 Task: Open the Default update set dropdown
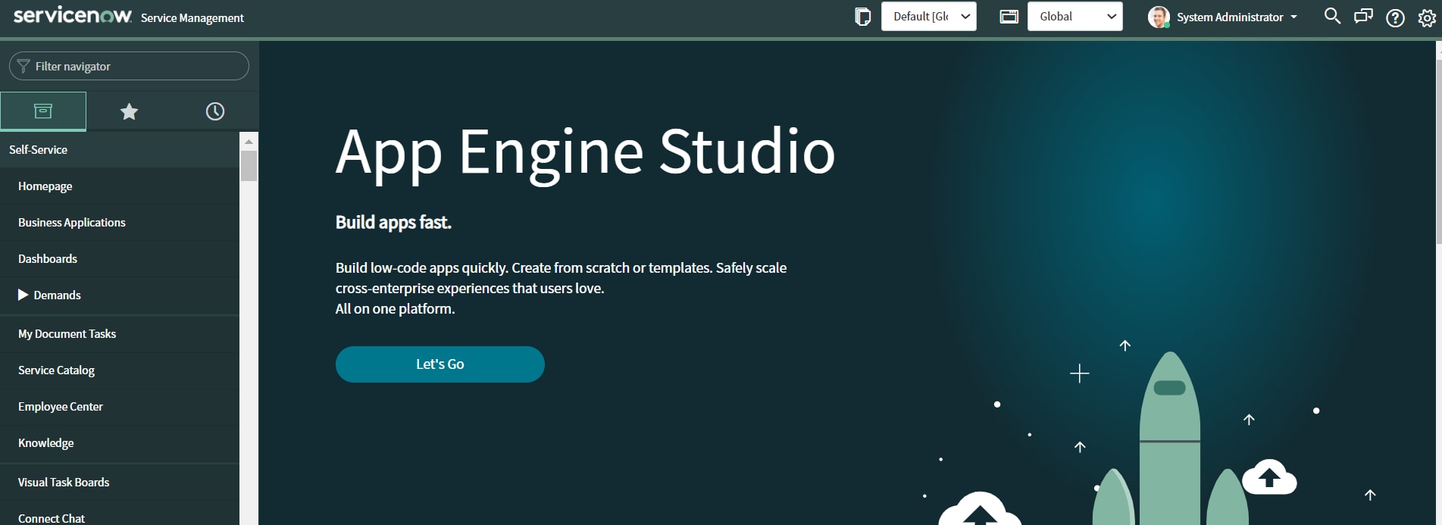(x=929, y=17)
